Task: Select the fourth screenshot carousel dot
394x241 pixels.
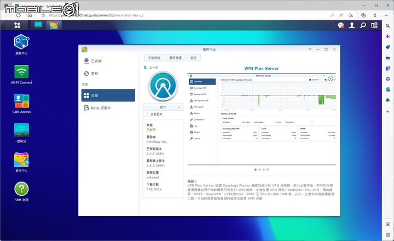Action: (x=268, y=170)
